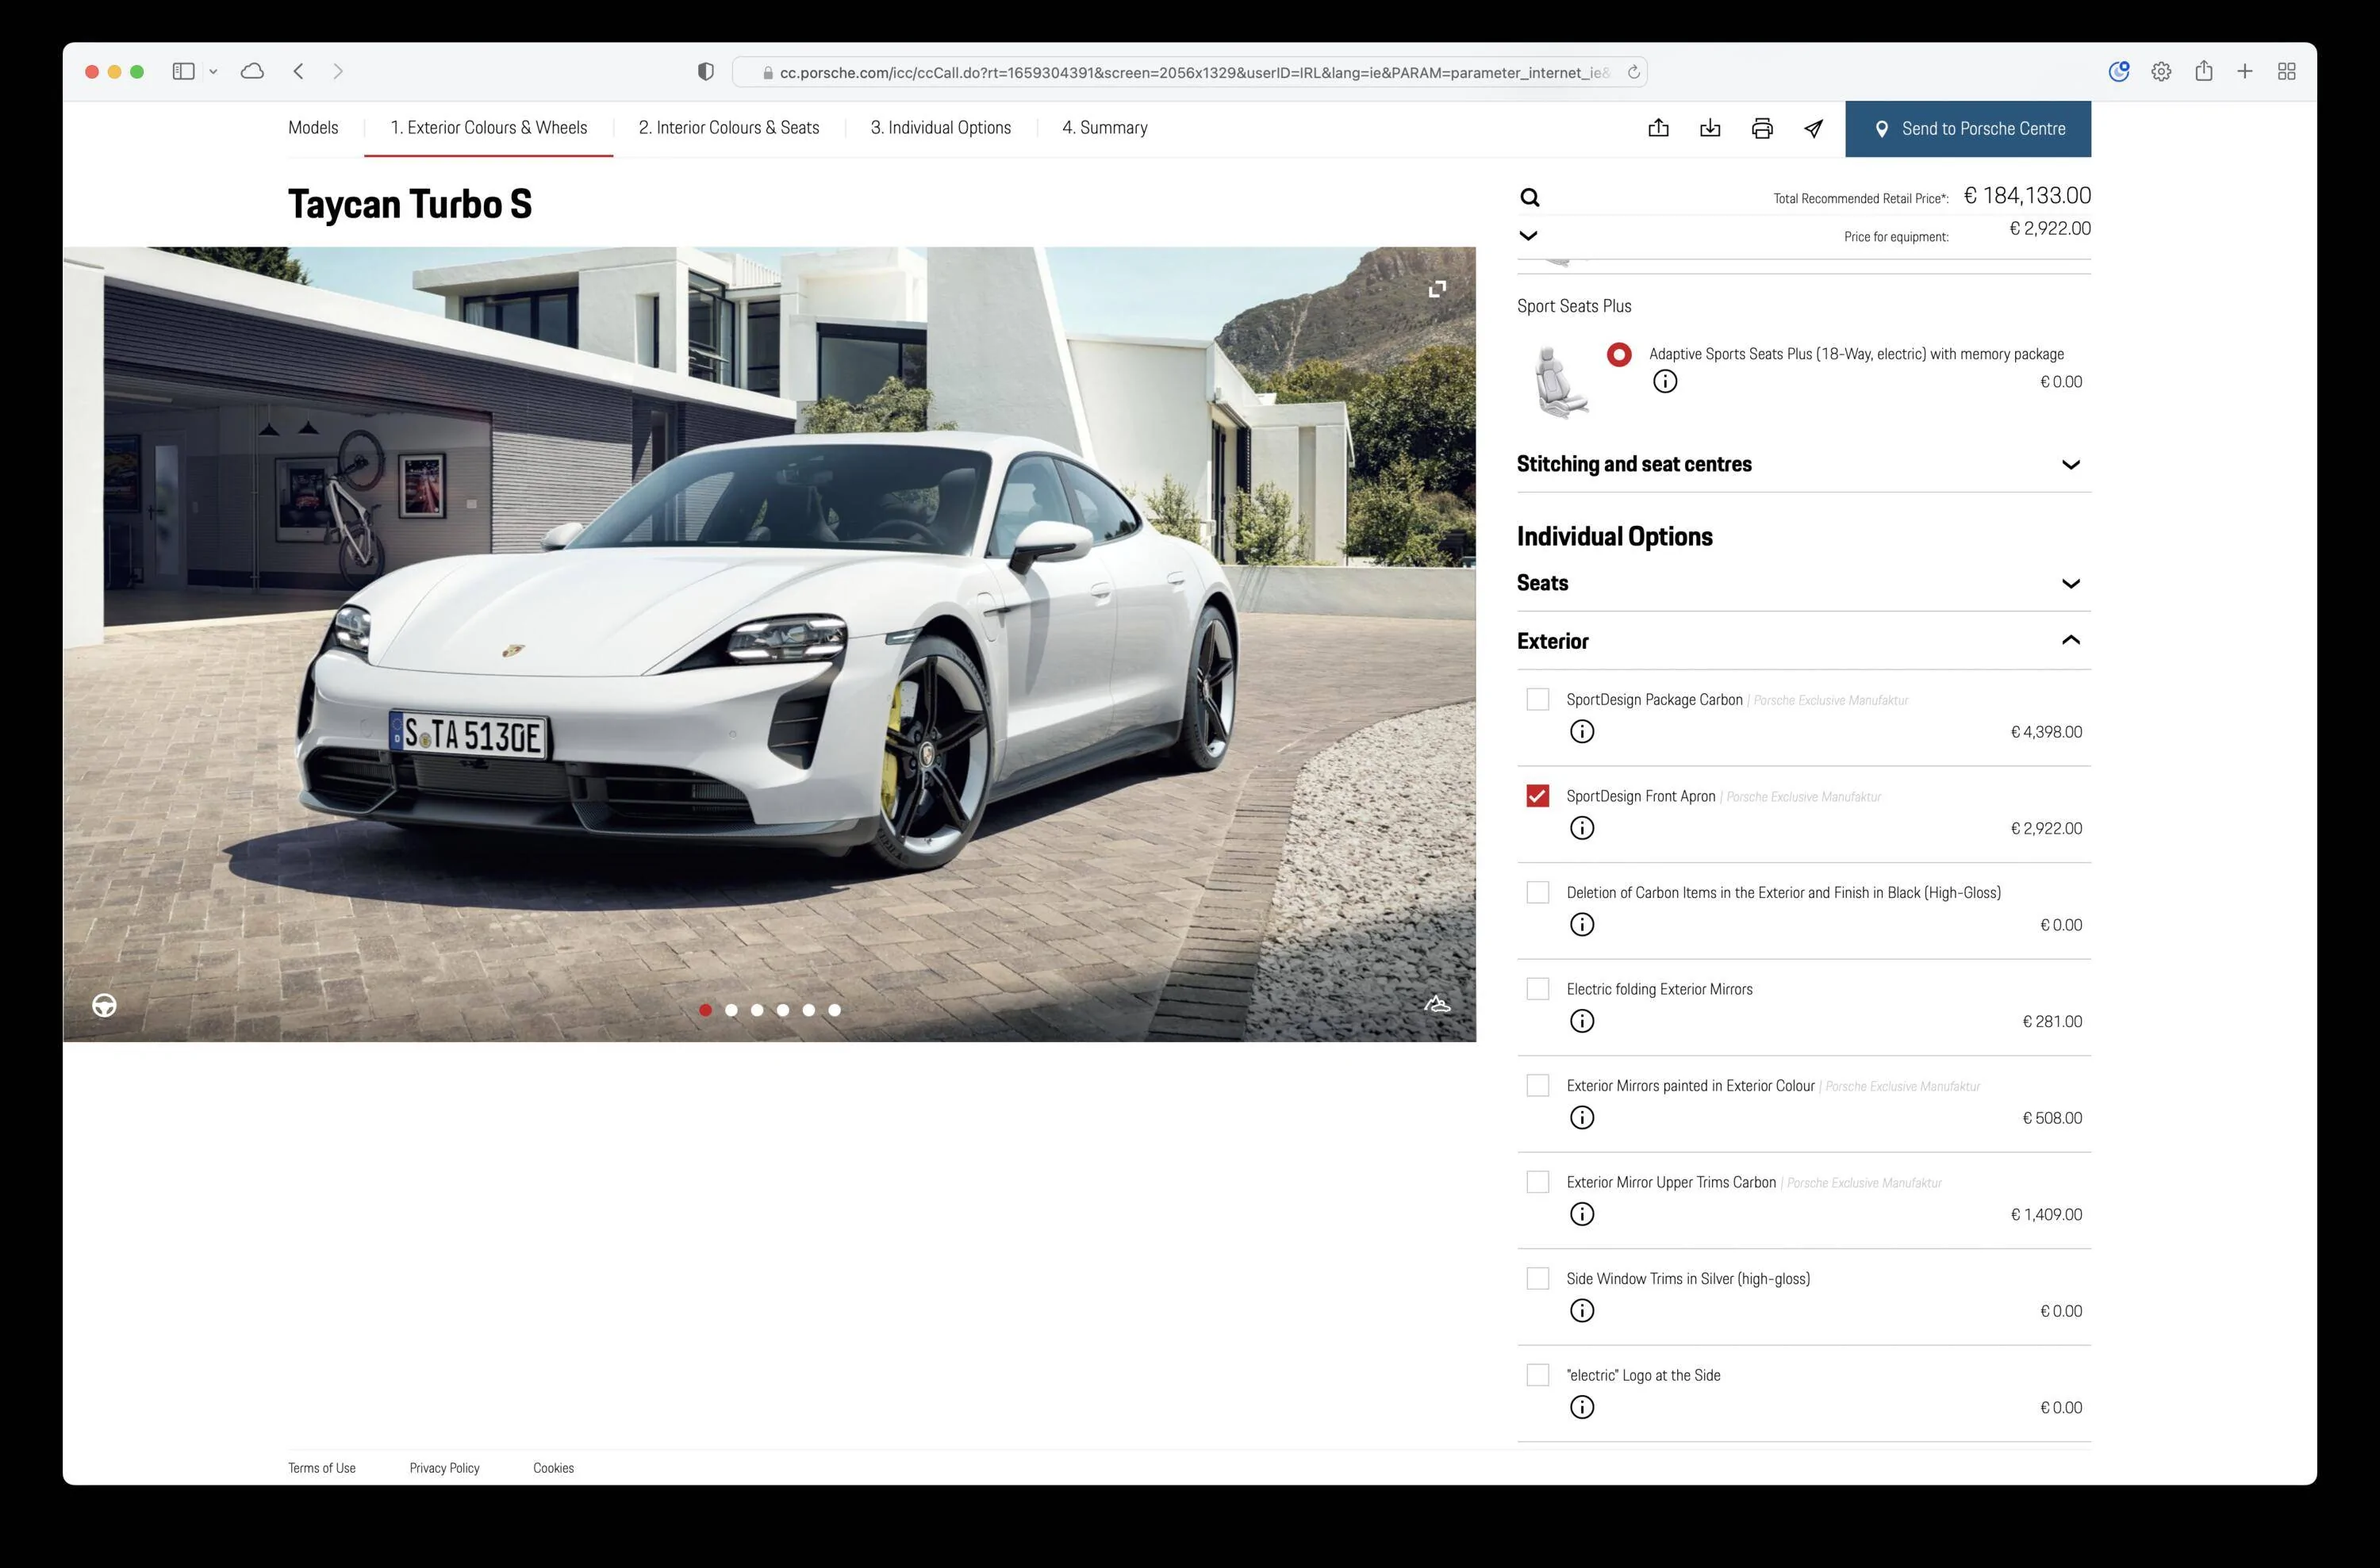Open info for SportDesign Front Apron
The image size is (2380, 1568).
coord(1581,828)
